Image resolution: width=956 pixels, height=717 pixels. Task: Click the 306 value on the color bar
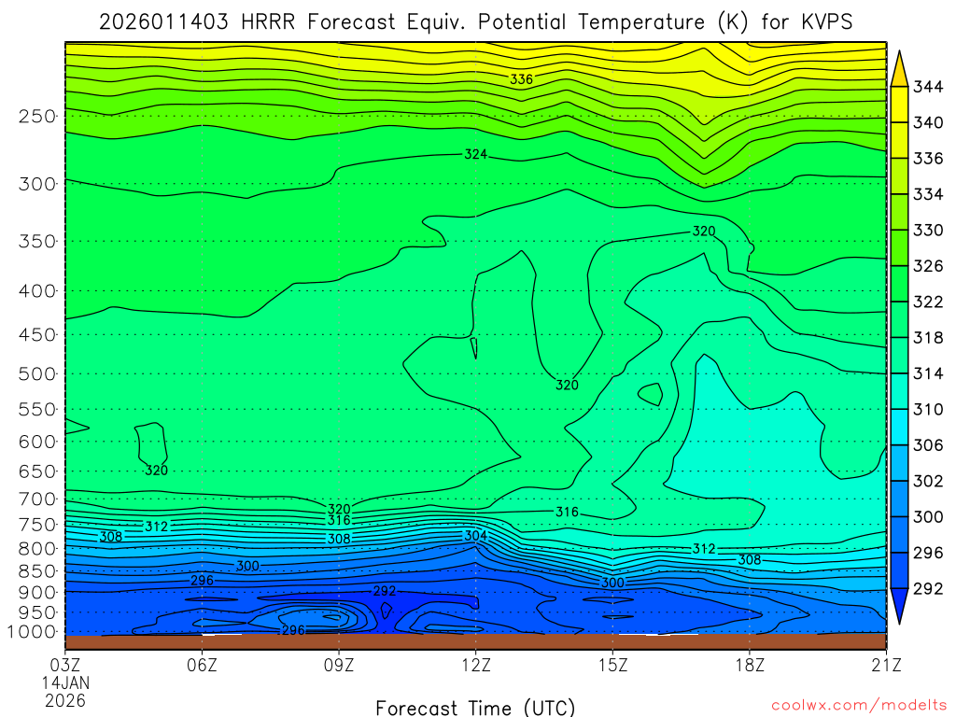928,445
